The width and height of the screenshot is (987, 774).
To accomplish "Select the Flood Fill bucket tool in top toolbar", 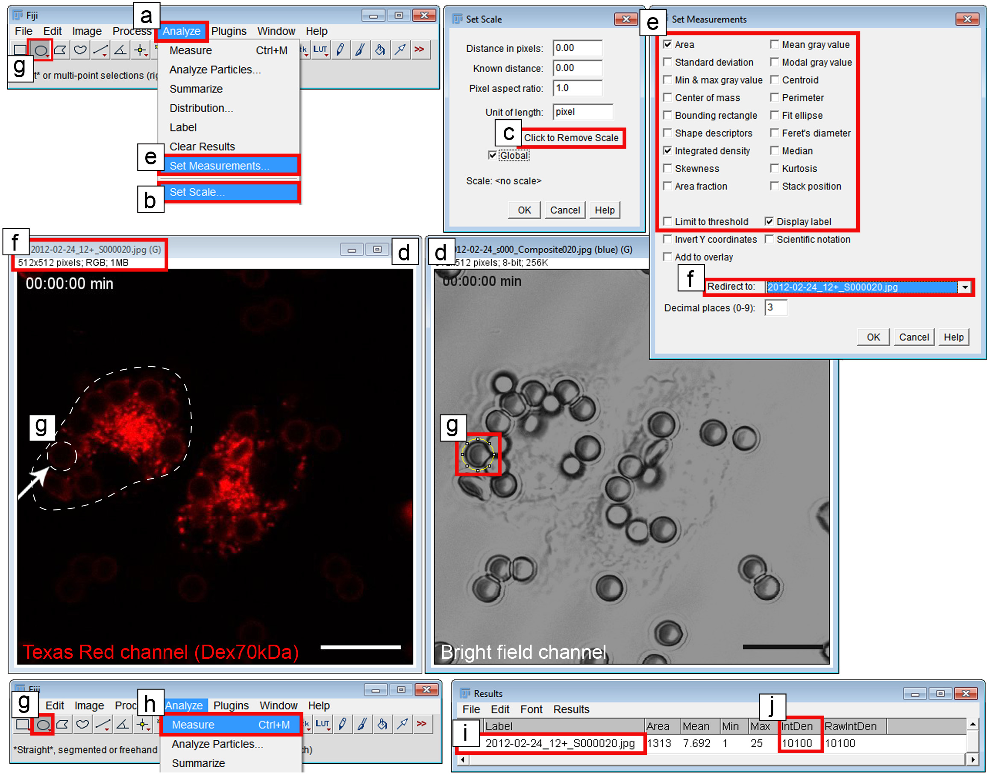I will [380, 50].
